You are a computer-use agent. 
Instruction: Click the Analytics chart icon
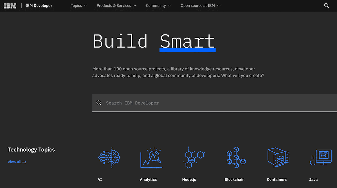(151, 158)
